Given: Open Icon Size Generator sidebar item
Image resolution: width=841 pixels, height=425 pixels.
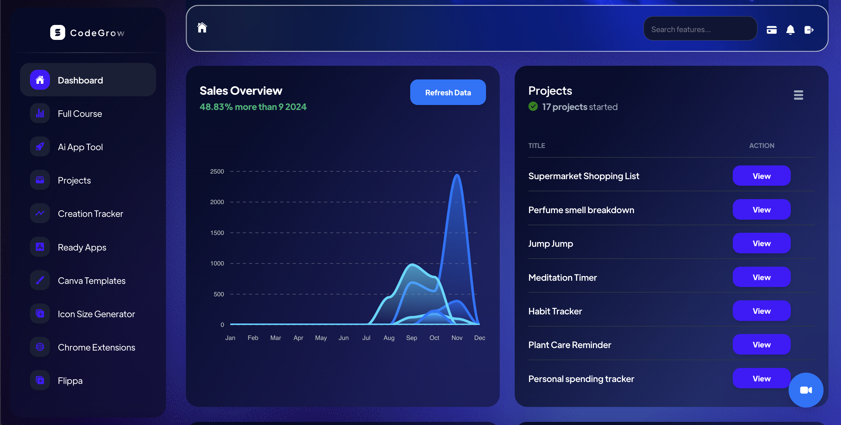Looking at the screenshot, I should (96, 314).
